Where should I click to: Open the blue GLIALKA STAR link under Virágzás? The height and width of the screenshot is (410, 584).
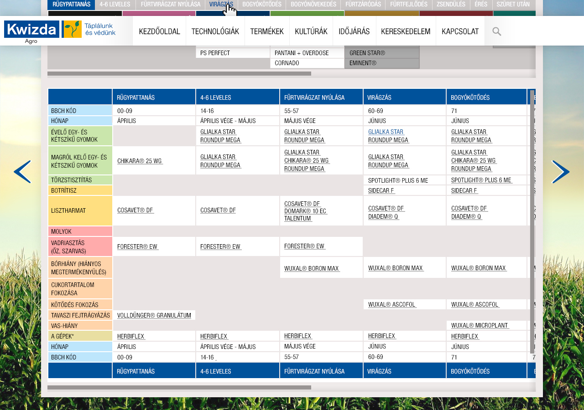(x=386, y=132)
